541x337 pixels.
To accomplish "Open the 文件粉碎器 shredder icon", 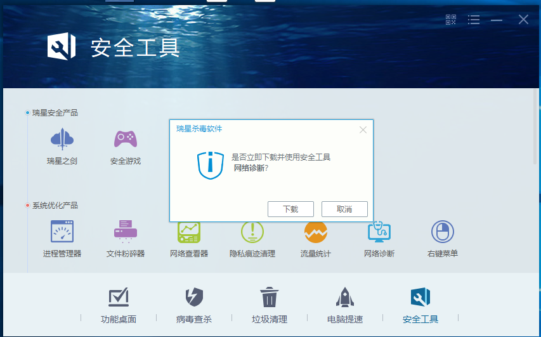I will (126, 232).
